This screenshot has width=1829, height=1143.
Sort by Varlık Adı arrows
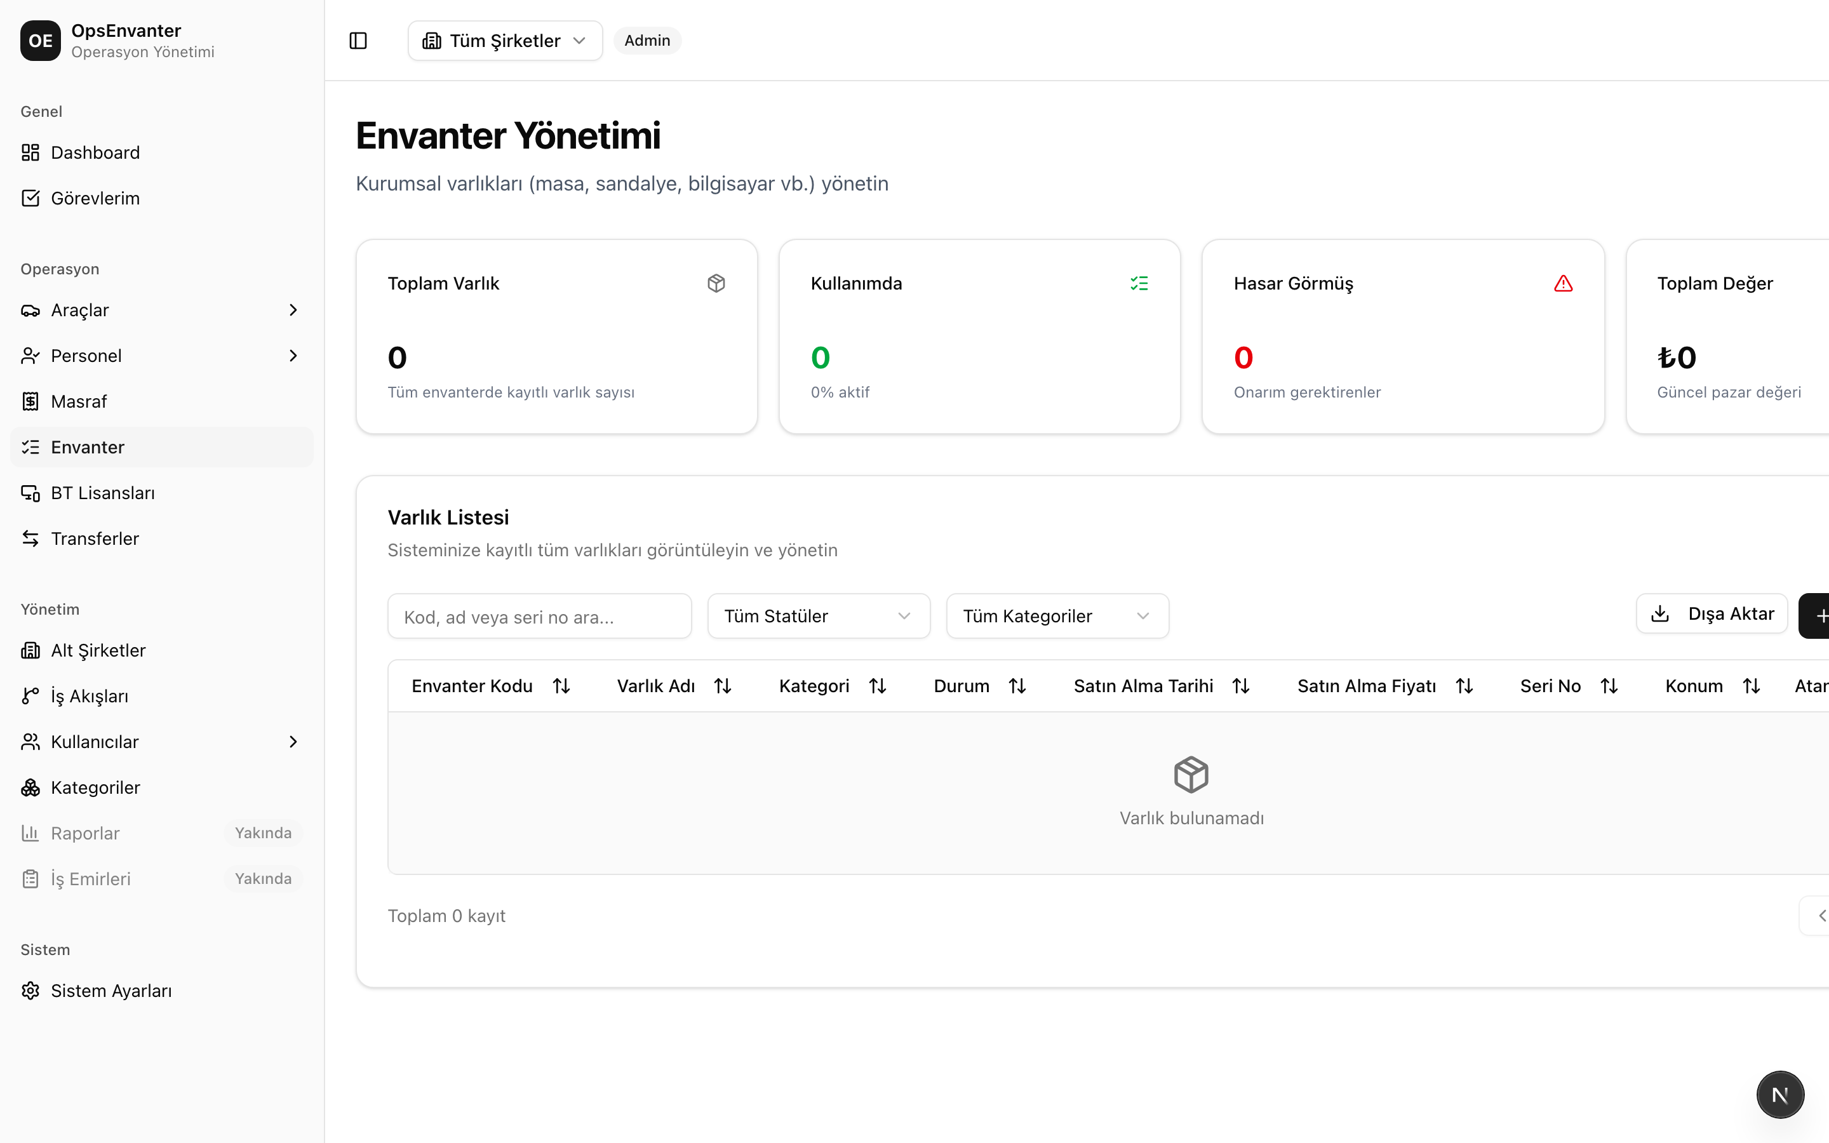click(723, 686)
